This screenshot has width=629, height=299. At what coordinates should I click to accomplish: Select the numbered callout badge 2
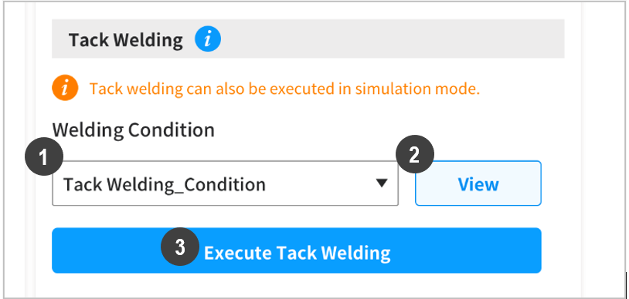[x=415, y=154]
